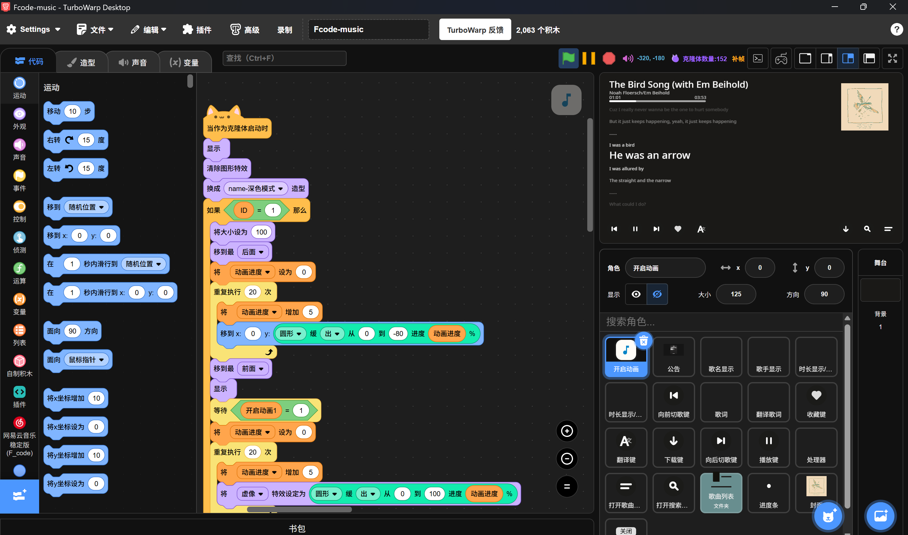Open the name-深色模式 costume dropdown
The height and width of the screenshot is (535, 908).
pyautogui.click(x=256, y=189)
